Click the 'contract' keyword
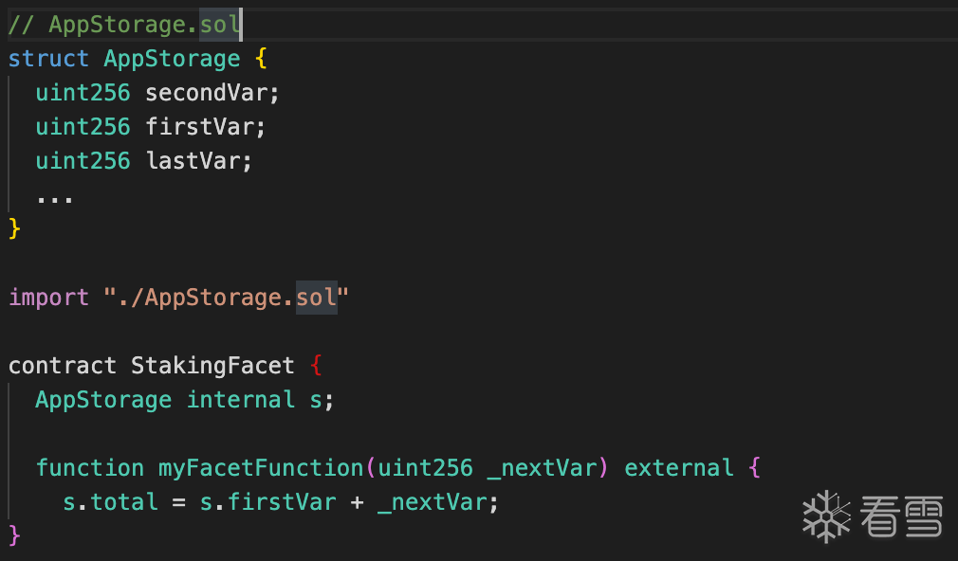The height and width of the screenshot is (561, 958). point(62,366)
